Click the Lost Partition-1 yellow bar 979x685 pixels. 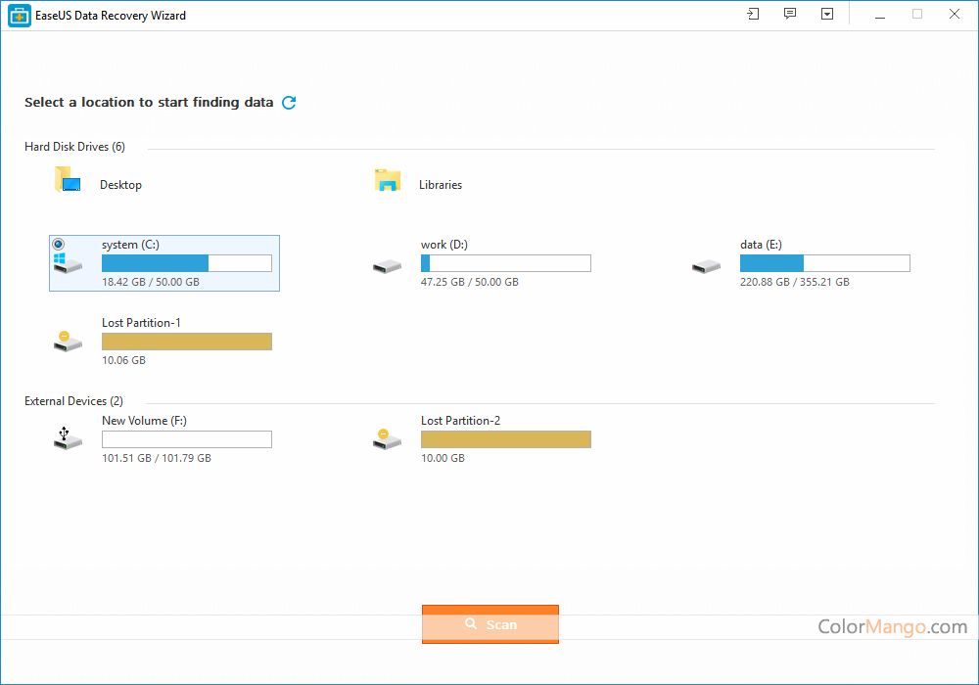[x=187, y=342]
